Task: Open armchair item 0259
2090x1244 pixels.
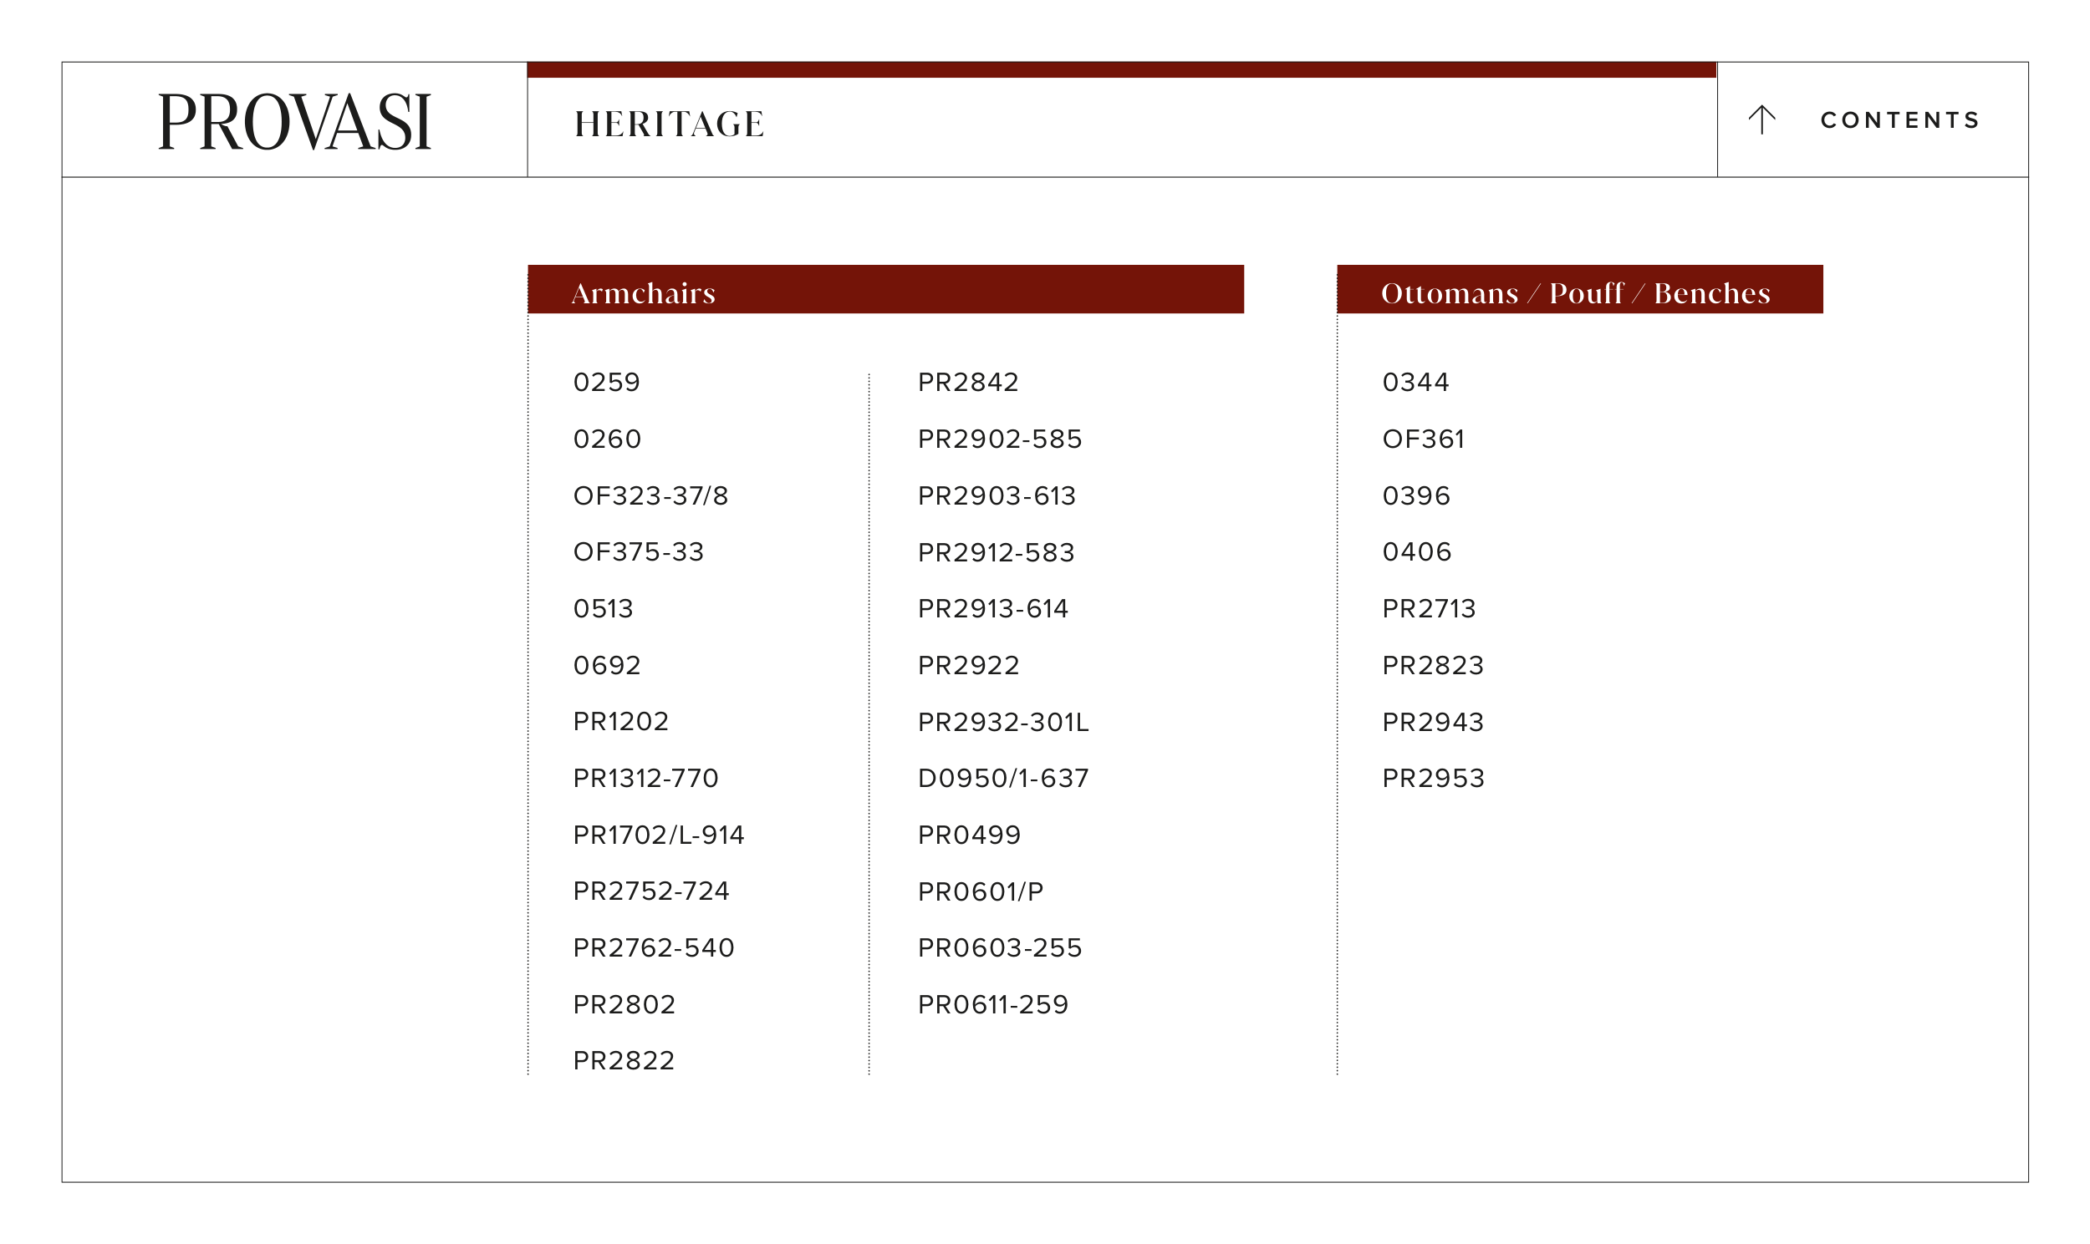Action: click(606, 383)
